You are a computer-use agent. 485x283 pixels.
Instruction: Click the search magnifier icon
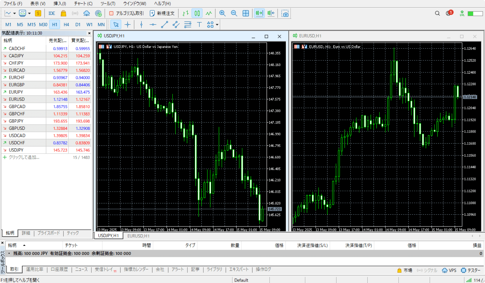click(437, 13)
